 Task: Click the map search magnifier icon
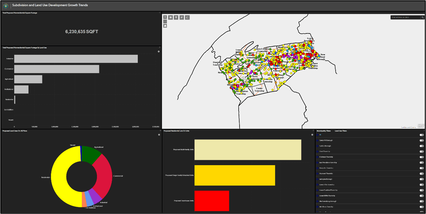click(422, 17)
